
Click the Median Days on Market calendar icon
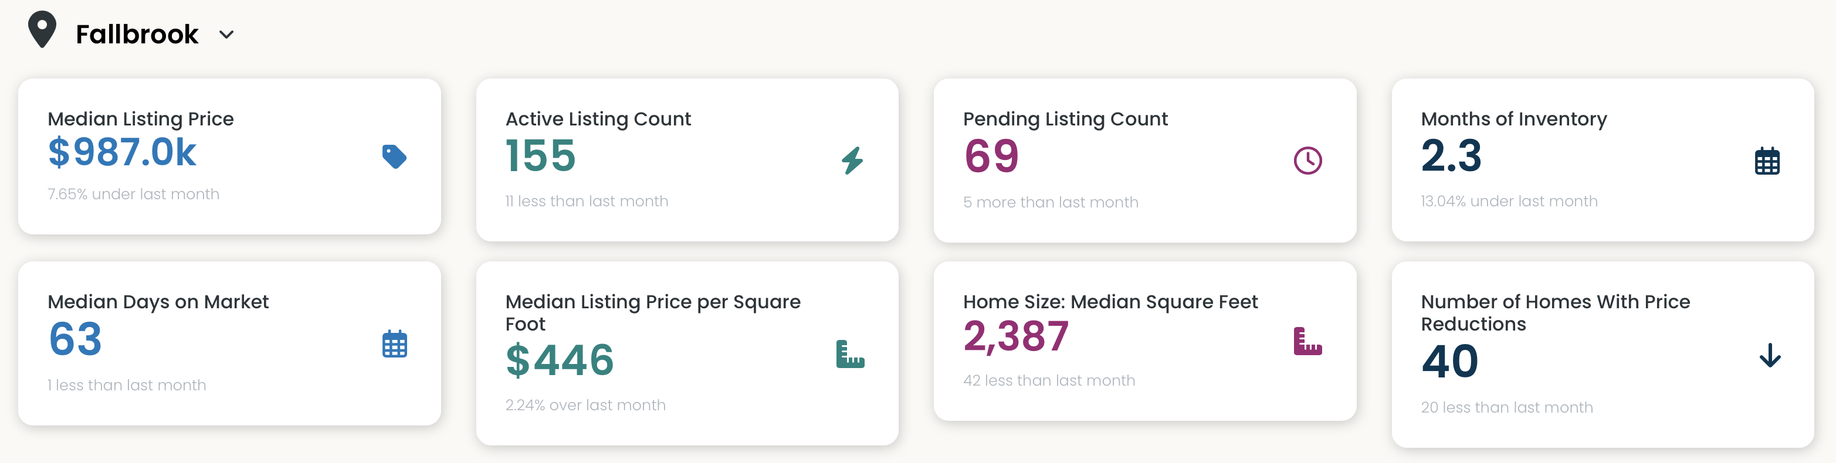pyautogui.click(x=394, y=344)
